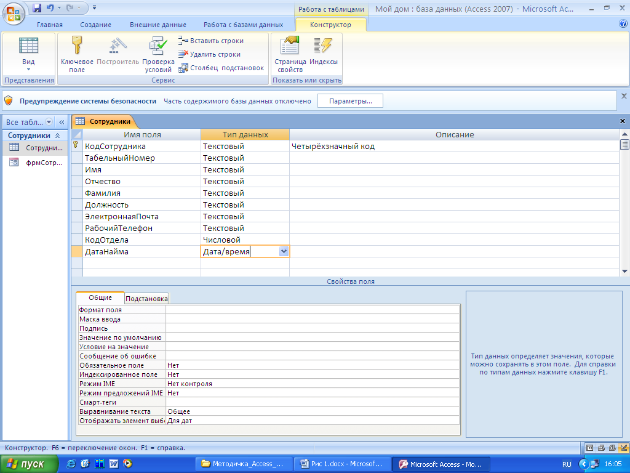Set primary key with Ключевое поле
The width and height of the screenshot is (630, 473).
coord(77,55)
